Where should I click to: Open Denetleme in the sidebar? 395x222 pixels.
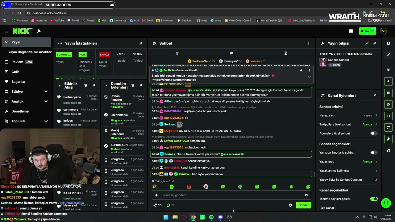[x=26, y=111]
